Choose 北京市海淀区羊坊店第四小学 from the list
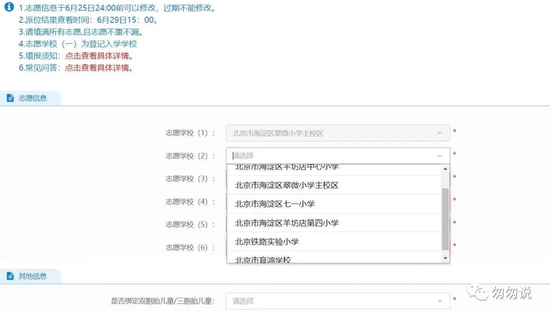The image size is (550, 317). tap(334, 223)
